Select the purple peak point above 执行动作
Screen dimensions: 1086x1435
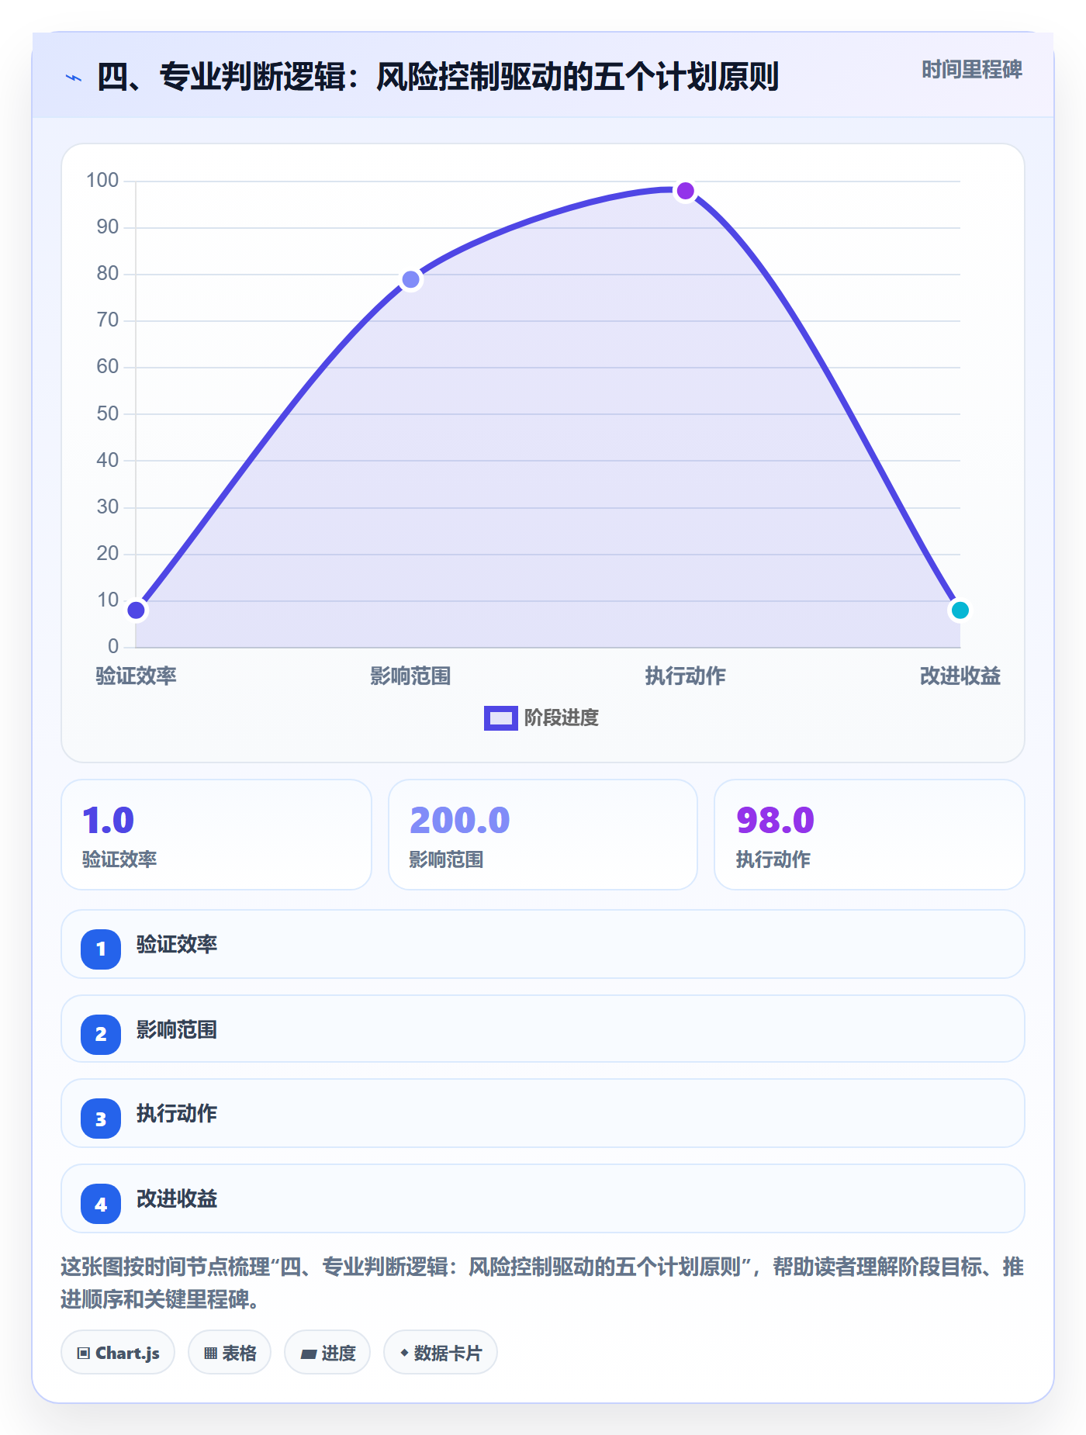[686, 191]
